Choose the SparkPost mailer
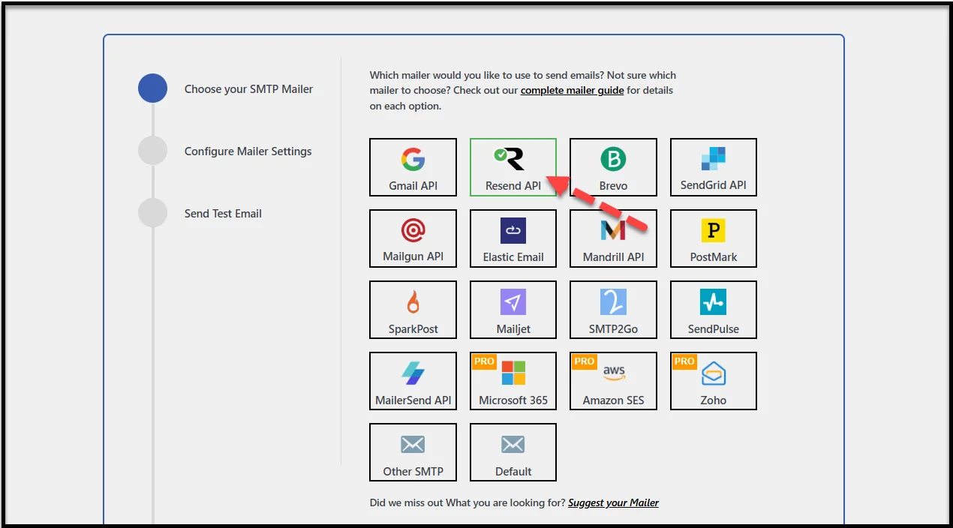Screen dimensions: 953x528 coord(413,310)
